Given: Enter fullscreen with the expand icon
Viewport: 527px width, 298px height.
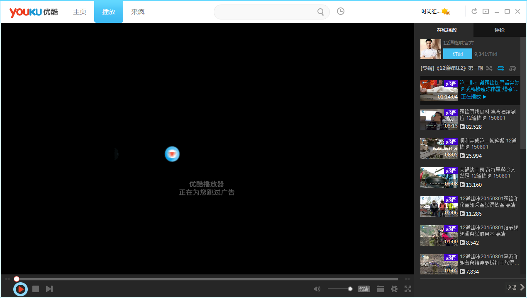Looking at the screenshot, I should (x=407, y=289).
